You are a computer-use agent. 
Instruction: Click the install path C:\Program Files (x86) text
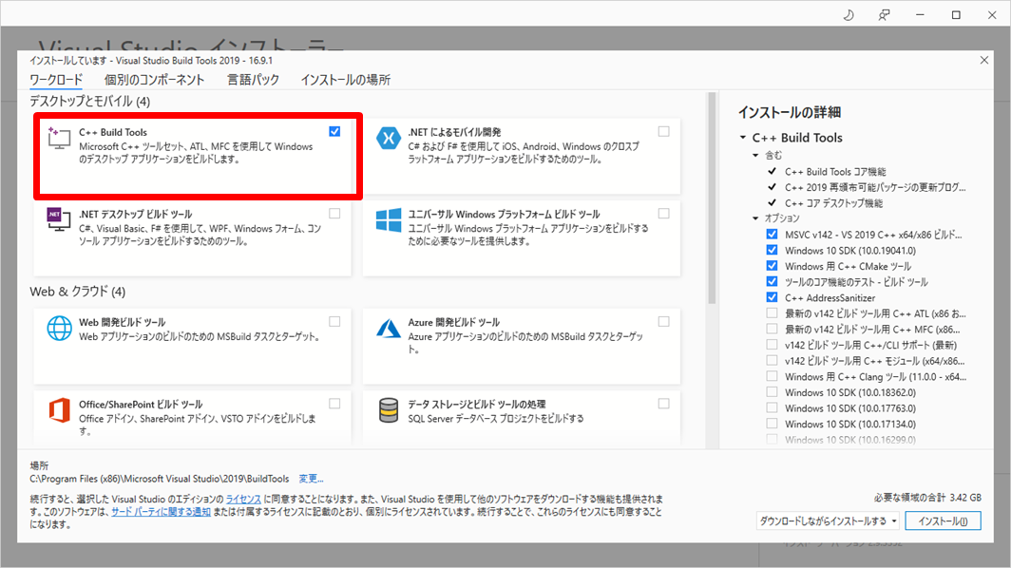[x=160, y=479]
